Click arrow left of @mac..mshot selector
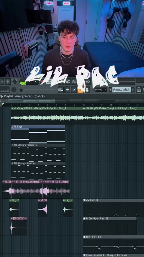This screenshot has width=144, height=257. (110, 90)
